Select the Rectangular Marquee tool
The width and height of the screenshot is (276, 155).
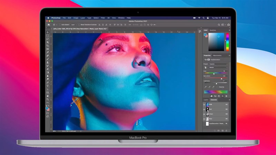click(48, 36)
